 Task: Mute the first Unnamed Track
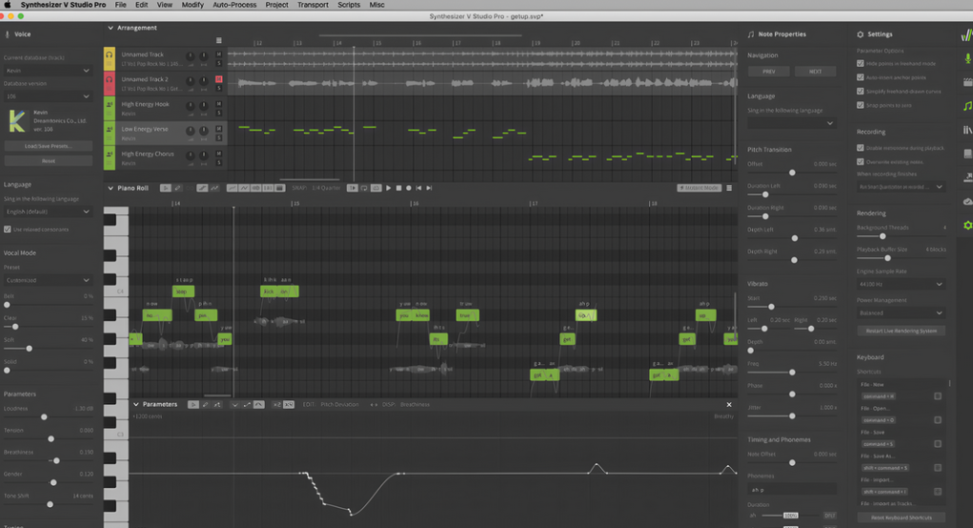coord(218,54)
